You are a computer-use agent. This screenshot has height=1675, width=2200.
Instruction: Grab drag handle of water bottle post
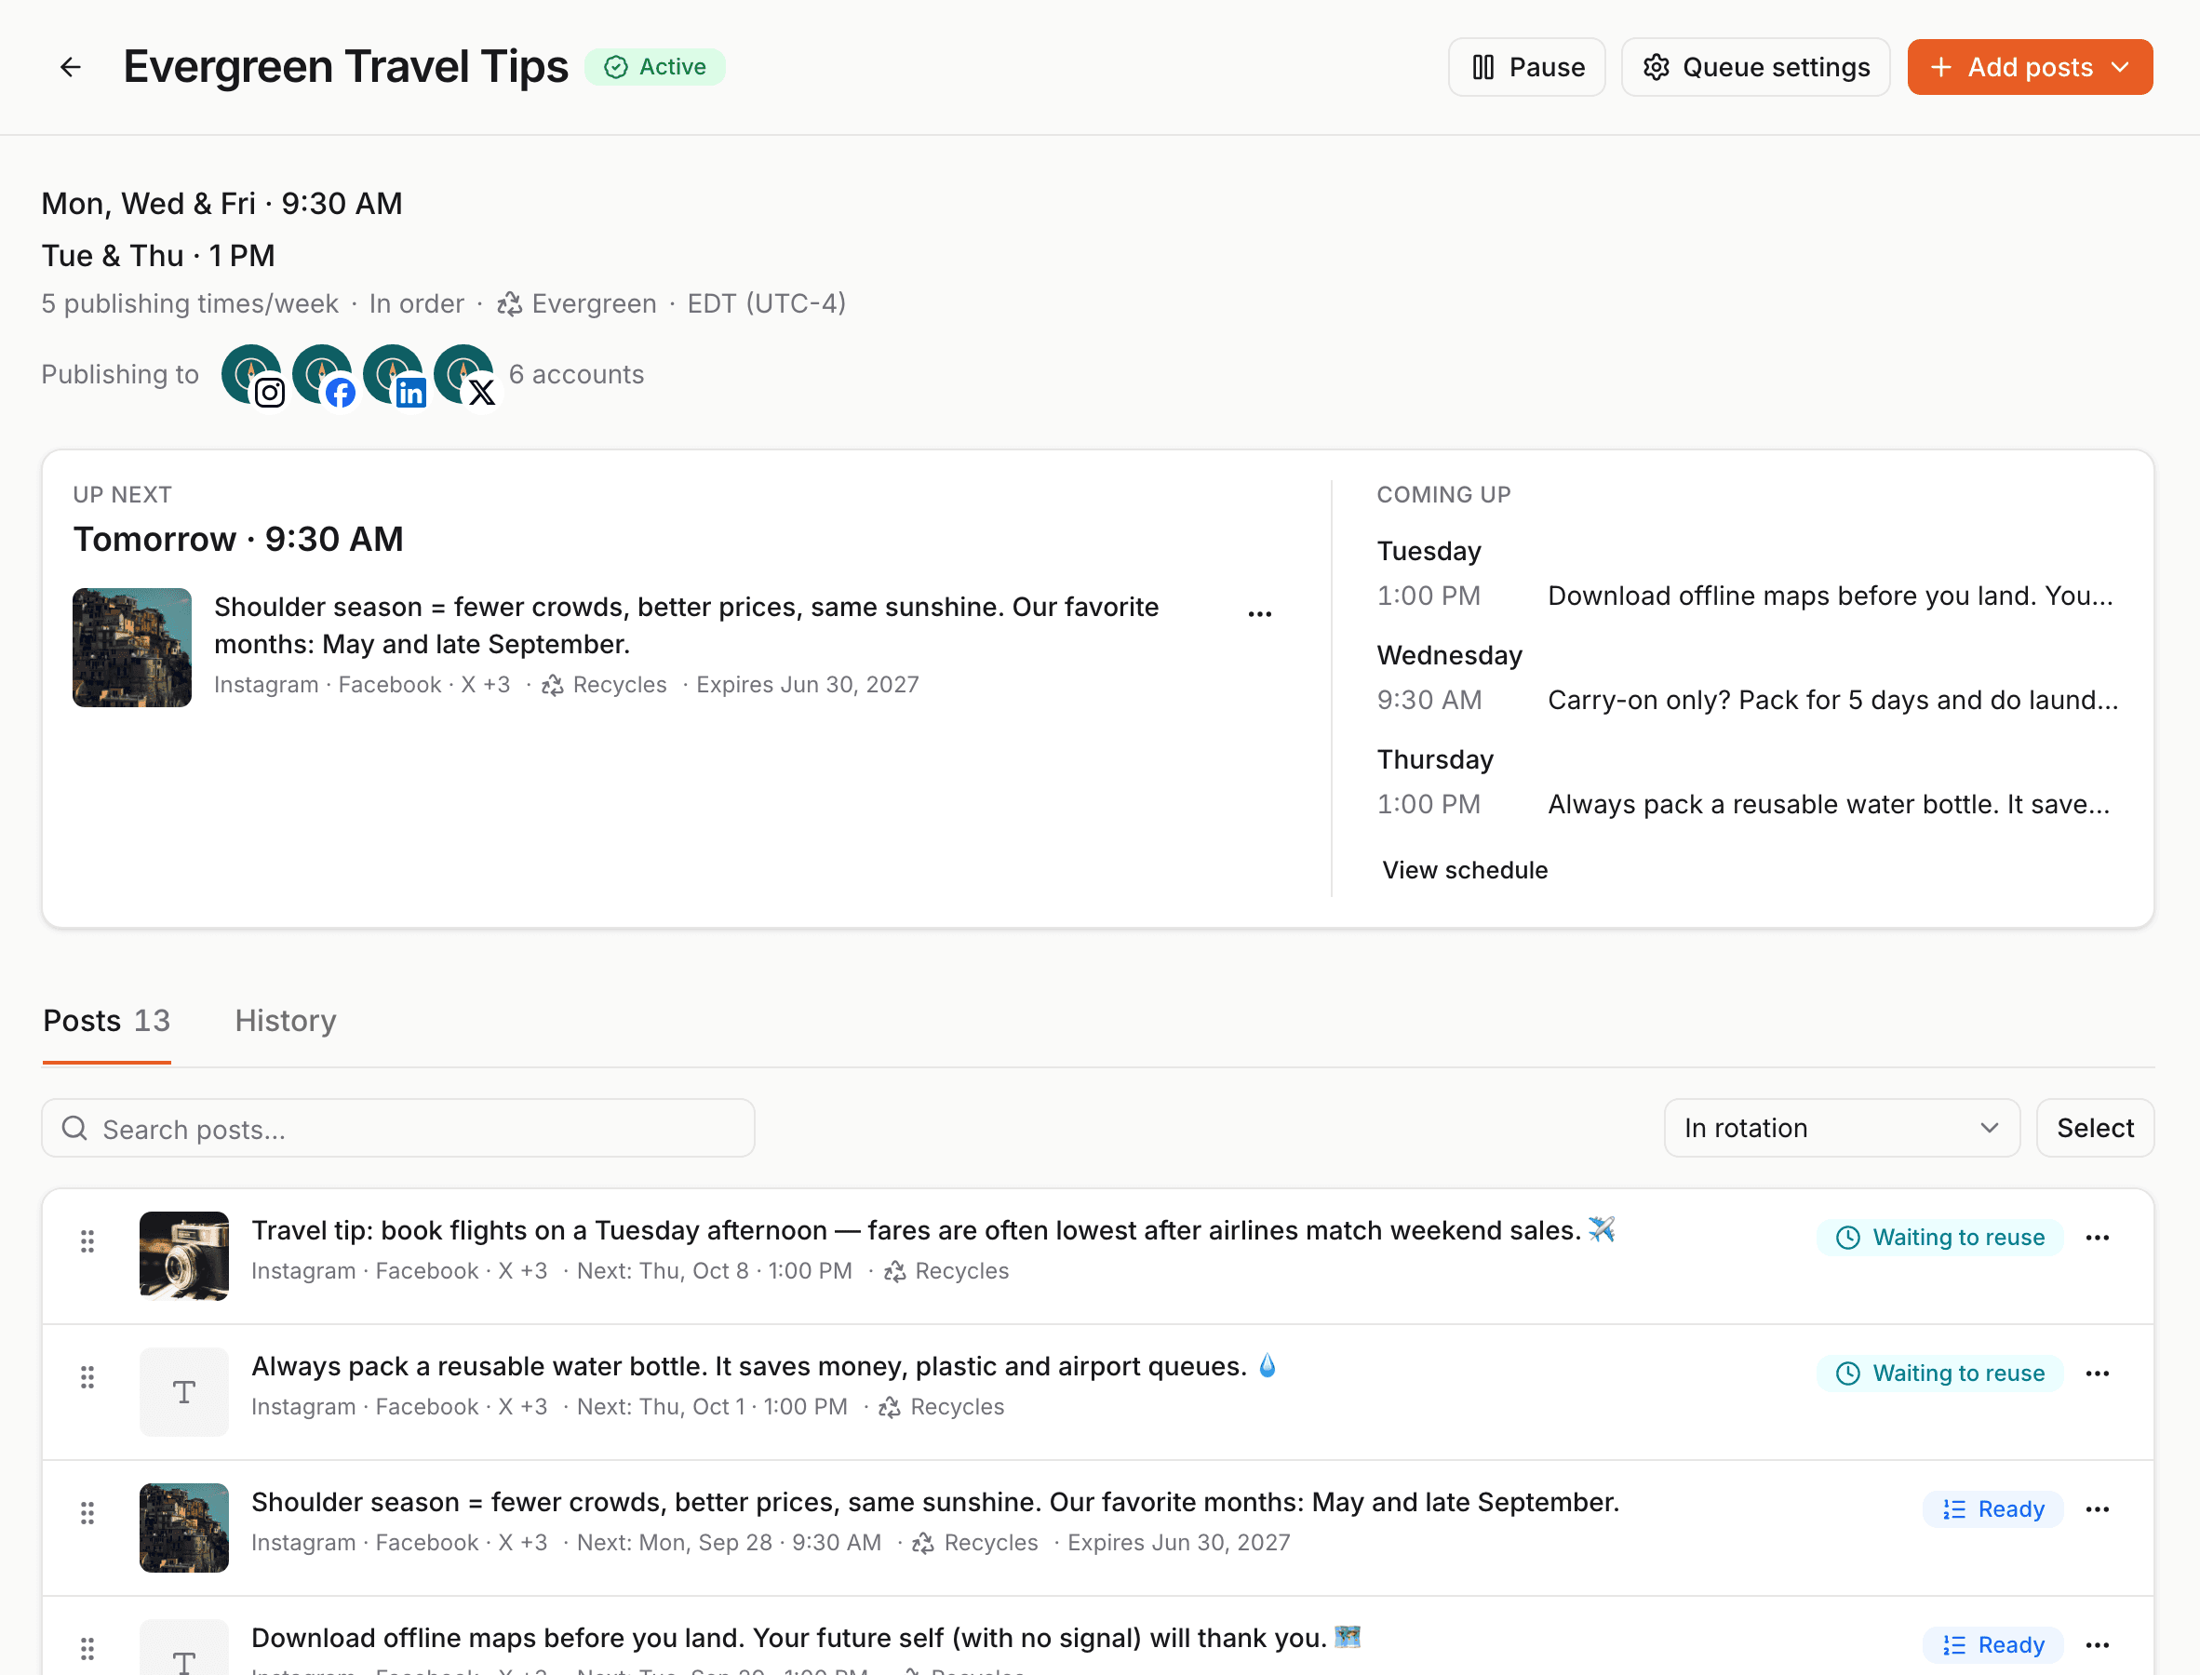[87, 1377]
